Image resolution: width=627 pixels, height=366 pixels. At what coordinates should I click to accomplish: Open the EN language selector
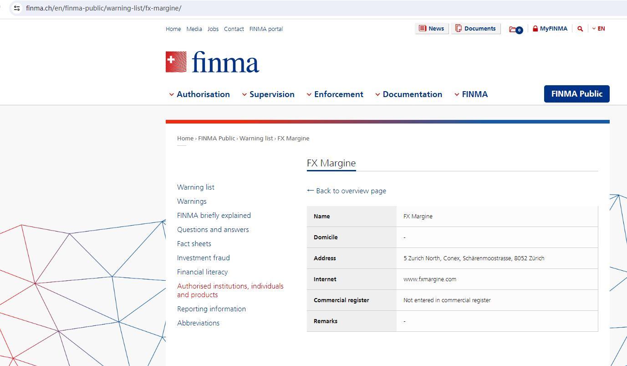[x=599, y=29]
